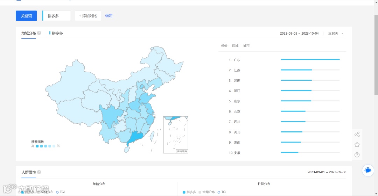The image size is (378, 196).
Task: Click the star favorite icon
Action: pos(357,145)
